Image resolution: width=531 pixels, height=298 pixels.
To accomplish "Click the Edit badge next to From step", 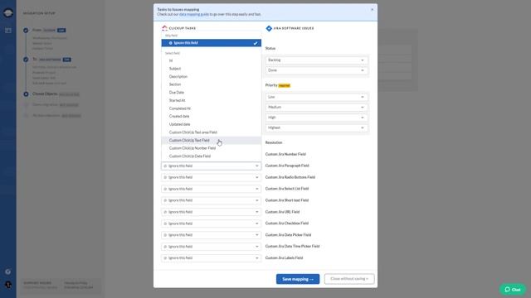I will click(61, 31).
